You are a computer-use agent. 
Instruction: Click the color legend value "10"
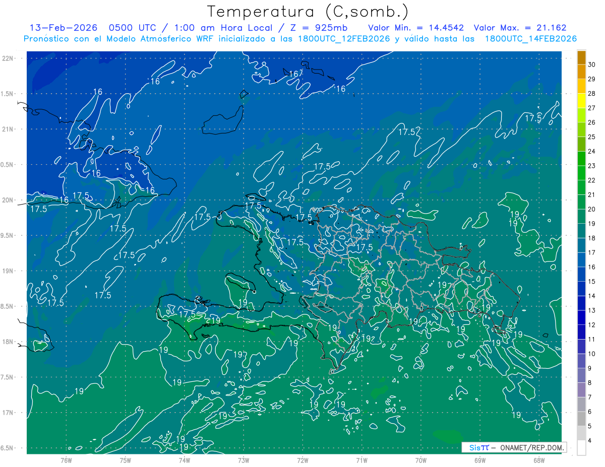[591, 354]
